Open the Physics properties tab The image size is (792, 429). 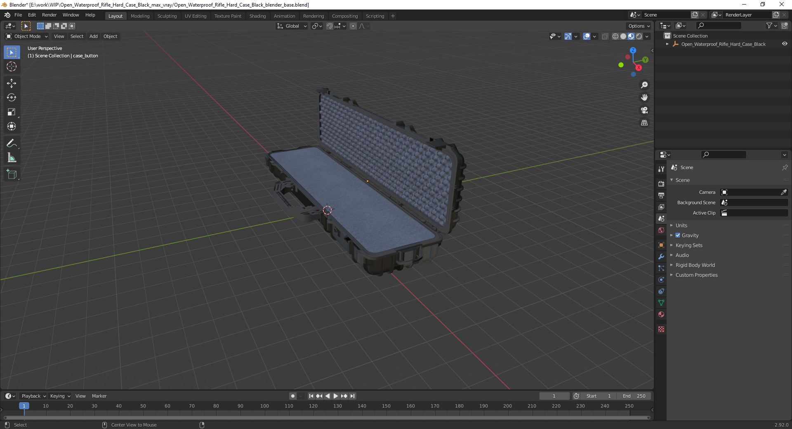pyautogui.click(x=661, y=280)
